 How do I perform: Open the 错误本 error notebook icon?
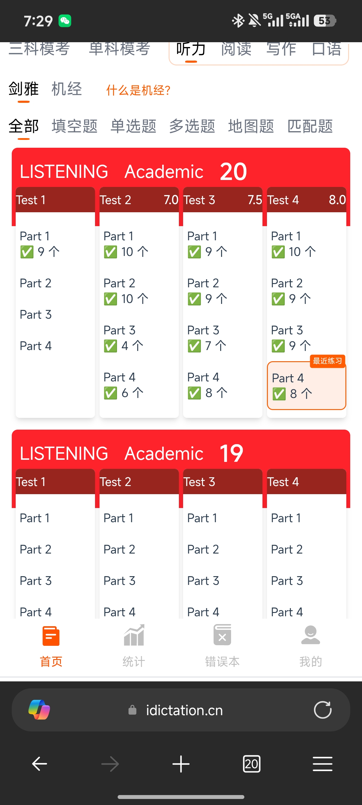point(222,635)
